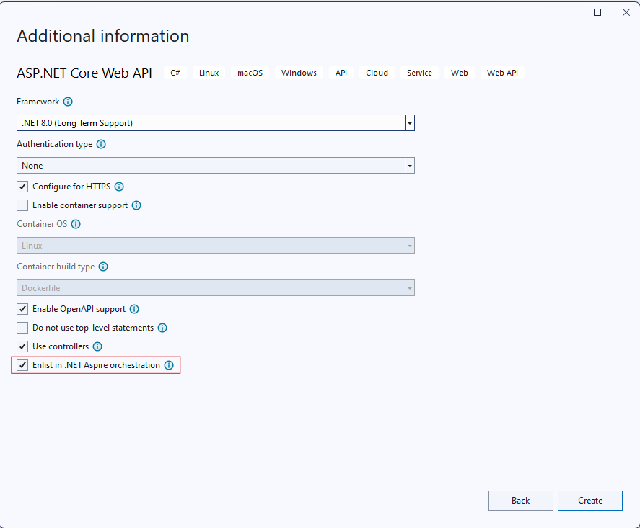Viewport: 640px width, 528px height.
Task: Tick Do not use top-level statements
Action: click(x=22, y=328)
